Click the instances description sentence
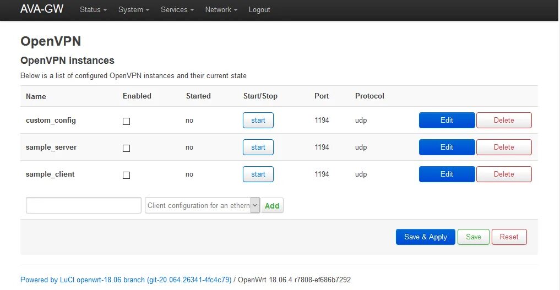This screenshot has height=290, width=560. (x=133, y=75)
